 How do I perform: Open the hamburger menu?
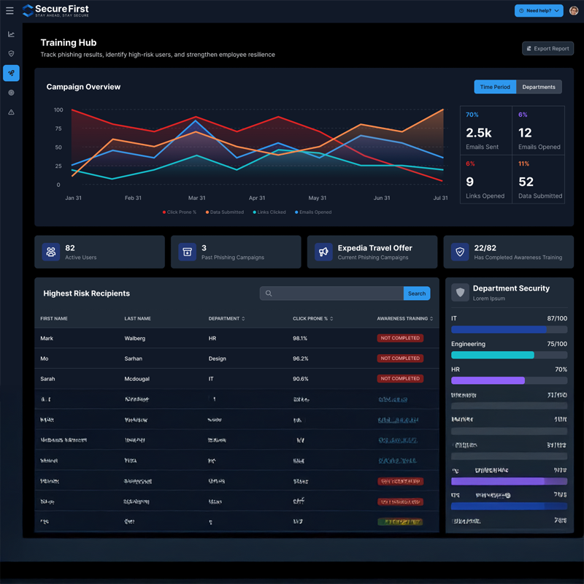click(x=9, y=11)
